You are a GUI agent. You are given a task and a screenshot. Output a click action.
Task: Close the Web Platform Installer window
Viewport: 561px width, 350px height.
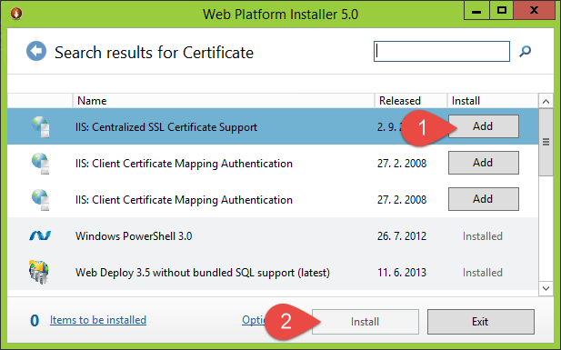[x=534, y=10]
